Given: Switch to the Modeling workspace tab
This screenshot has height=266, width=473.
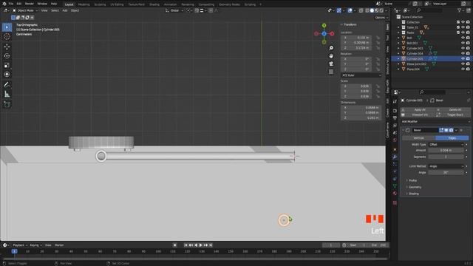Looking at the screenshot, I should coord(84,4).
